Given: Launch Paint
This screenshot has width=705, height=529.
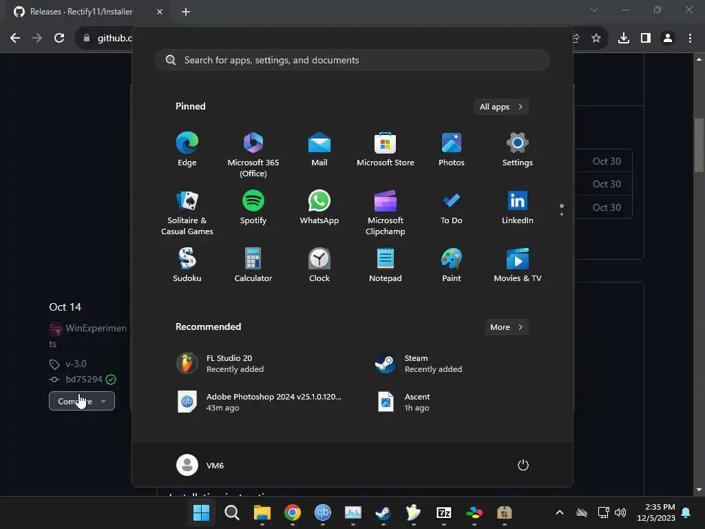Looking at the screenshot, I should [x=452, y=265].
